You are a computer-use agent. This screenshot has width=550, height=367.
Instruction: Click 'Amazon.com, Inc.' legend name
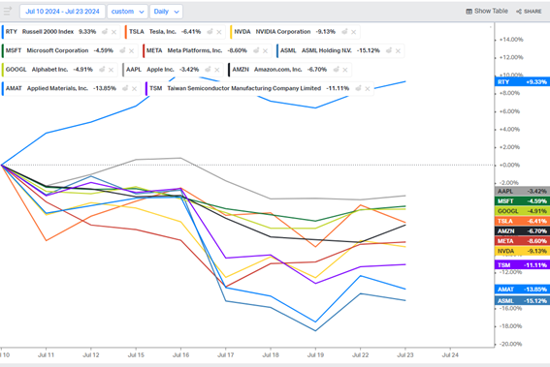click(277, 70)
